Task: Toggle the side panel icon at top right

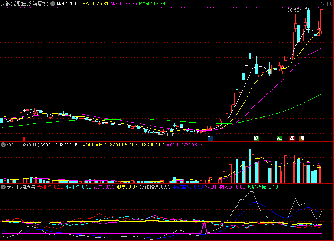Action: pyautogui.click(x=330, y=4)
